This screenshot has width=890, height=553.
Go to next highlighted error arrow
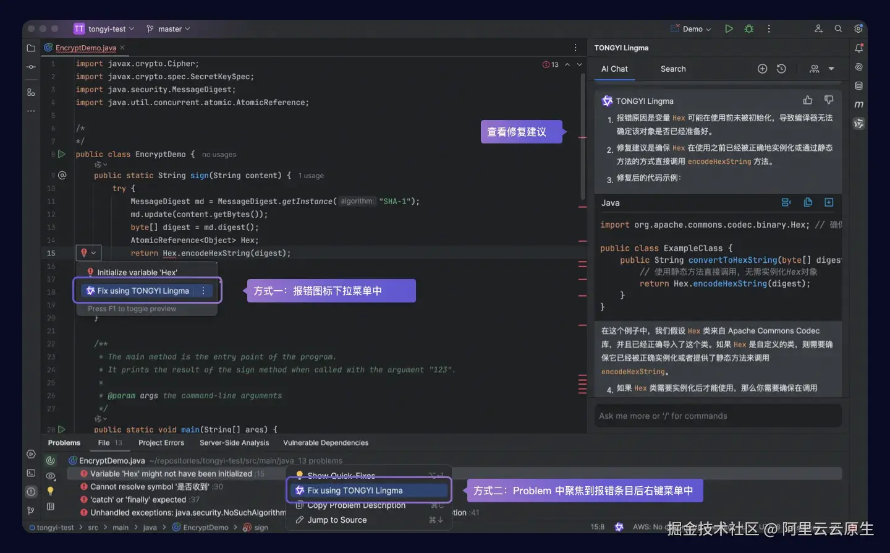pos(580,64)
